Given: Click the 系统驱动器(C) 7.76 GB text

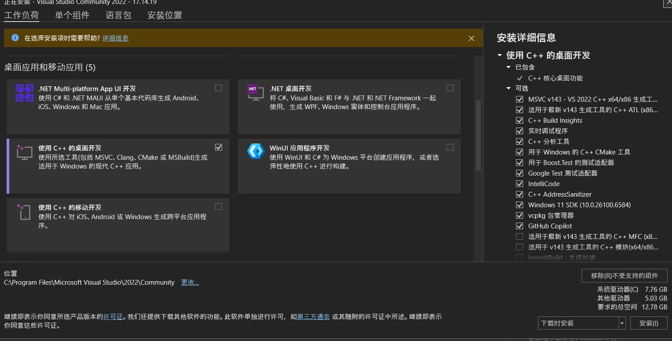Looking at the screenshot, I should click(632, 290).
